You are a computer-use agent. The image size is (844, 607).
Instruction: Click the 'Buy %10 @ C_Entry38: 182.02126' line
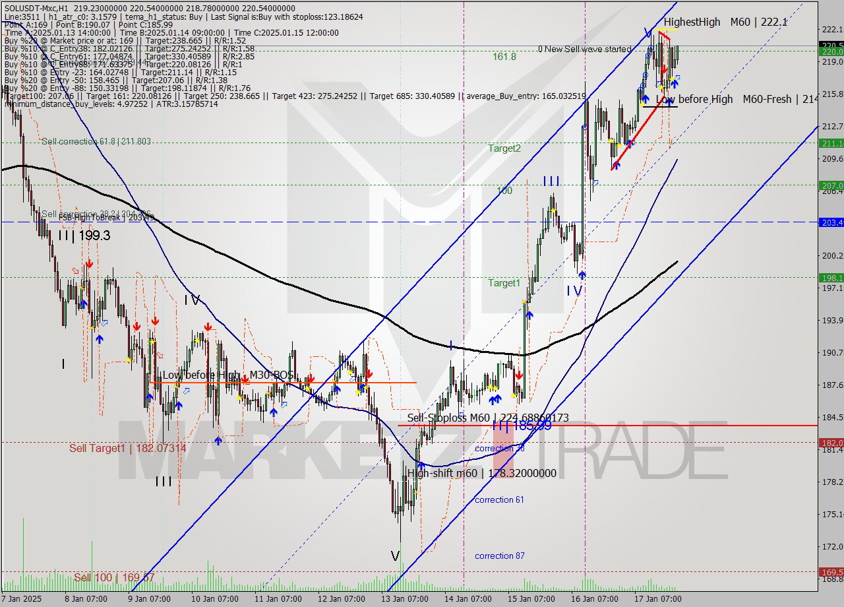[x=129, y=48]
